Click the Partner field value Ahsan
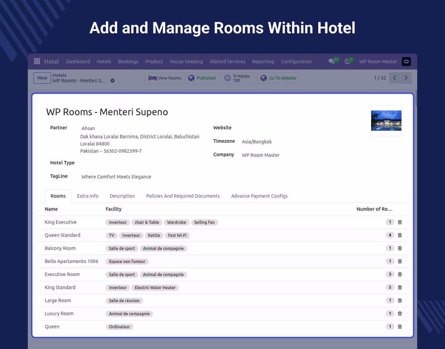Image resolution: width=445 pixels, height=349 pixels. 88,128
